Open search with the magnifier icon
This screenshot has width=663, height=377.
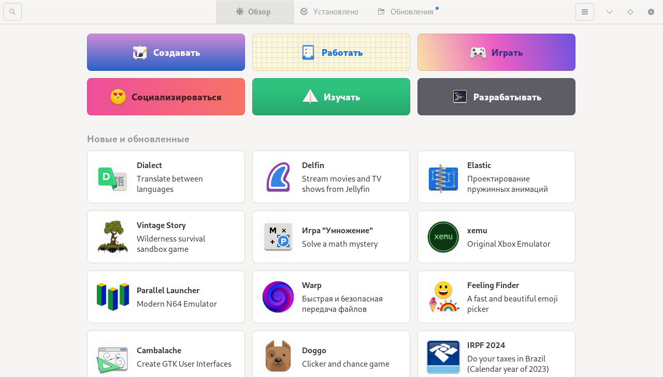(11, 11)
